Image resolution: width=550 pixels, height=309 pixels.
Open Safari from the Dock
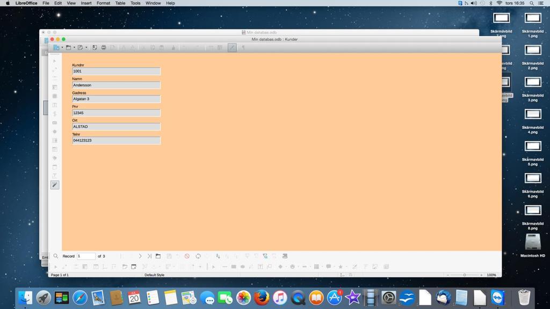coord(80,298)
